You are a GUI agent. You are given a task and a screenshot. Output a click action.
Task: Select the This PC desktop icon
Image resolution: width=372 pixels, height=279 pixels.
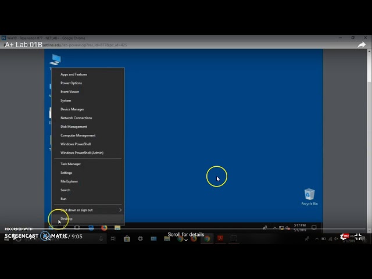click(x=55, y=60)
